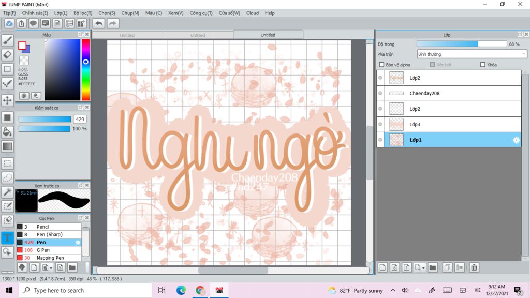
Task: Select the Pen (Sharp) brush
Action: [49, 234]
